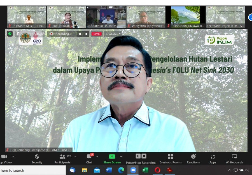Open Excel from the Windows taskbar
Image resolution: width=252 pixels, height=175 pixels.
coord(145,170)
